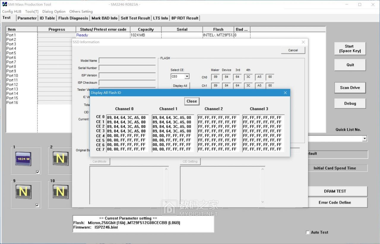
Task: Close the SSD Information dialog with X
Action: (303, 42)
